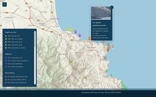Viewport: 156px width, 97px height.
Task: Click the purple marker nearest Collioure
Action: pos(80,36)
